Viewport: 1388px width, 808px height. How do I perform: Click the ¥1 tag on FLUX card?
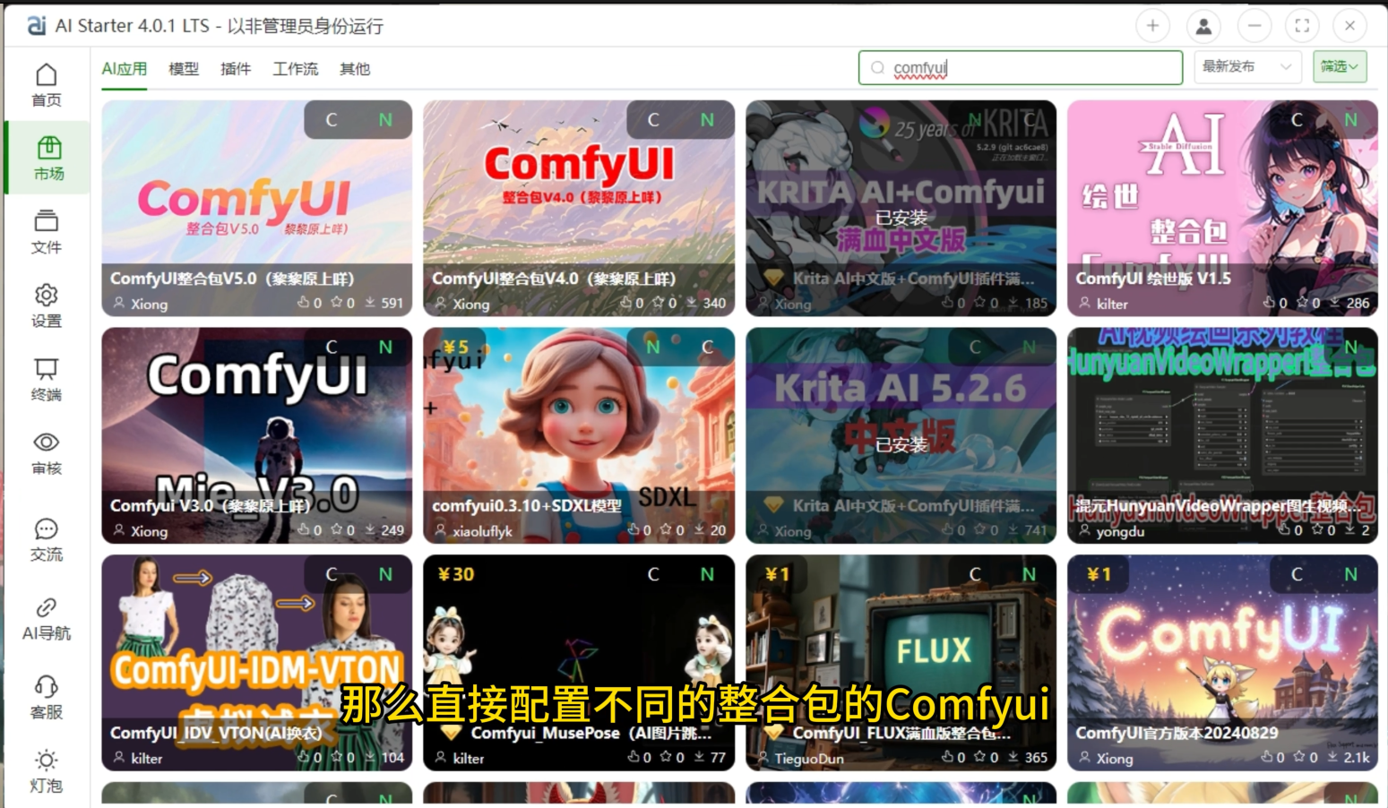778,574
